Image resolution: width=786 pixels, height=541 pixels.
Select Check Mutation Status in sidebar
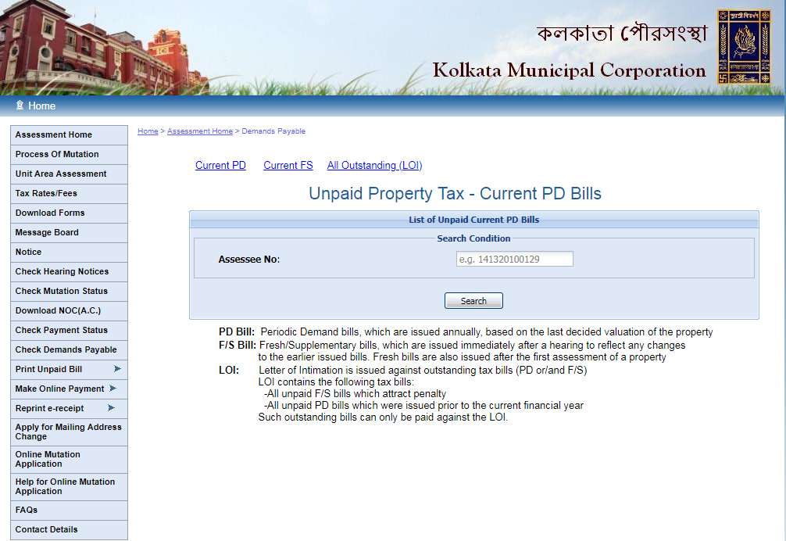tap(62, 291)
